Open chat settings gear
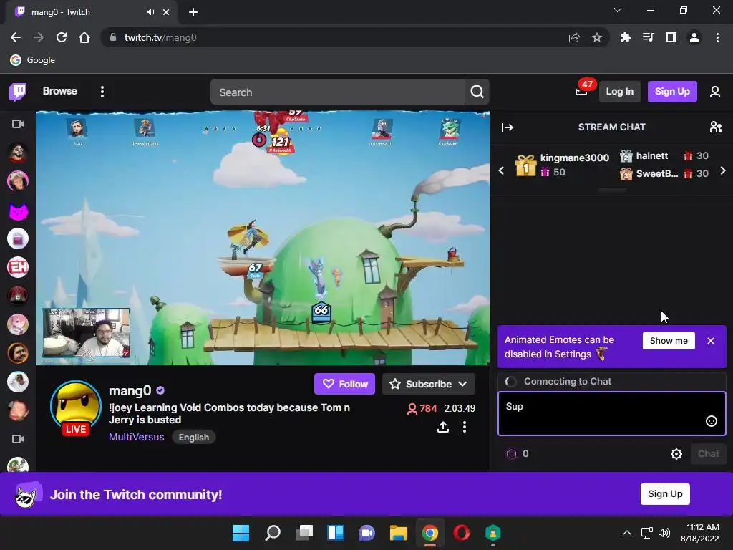 tap(676, 453)
